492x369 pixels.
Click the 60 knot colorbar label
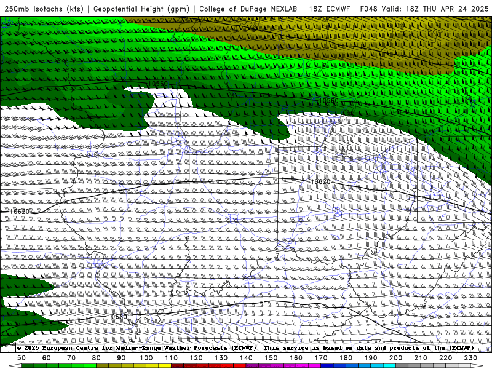(47, 358)
